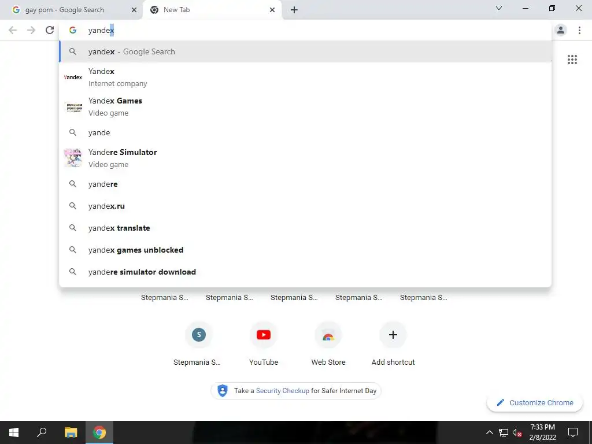Click the Add shortcut plus tile
The height and width of the screenshot is (444, 592).
point(393,343)
